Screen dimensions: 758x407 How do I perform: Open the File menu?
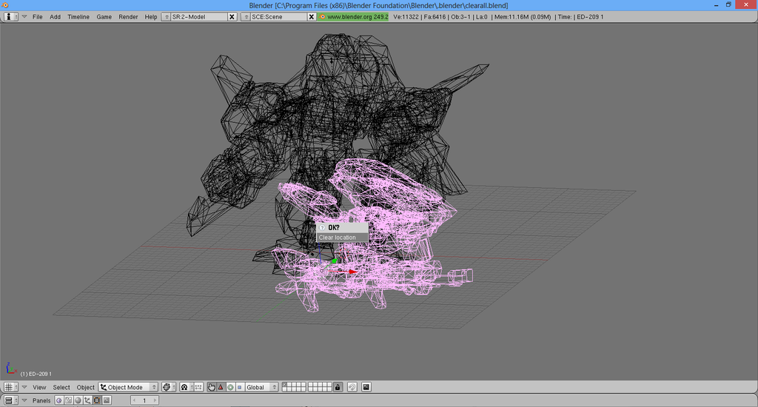(x=37, y=17)
